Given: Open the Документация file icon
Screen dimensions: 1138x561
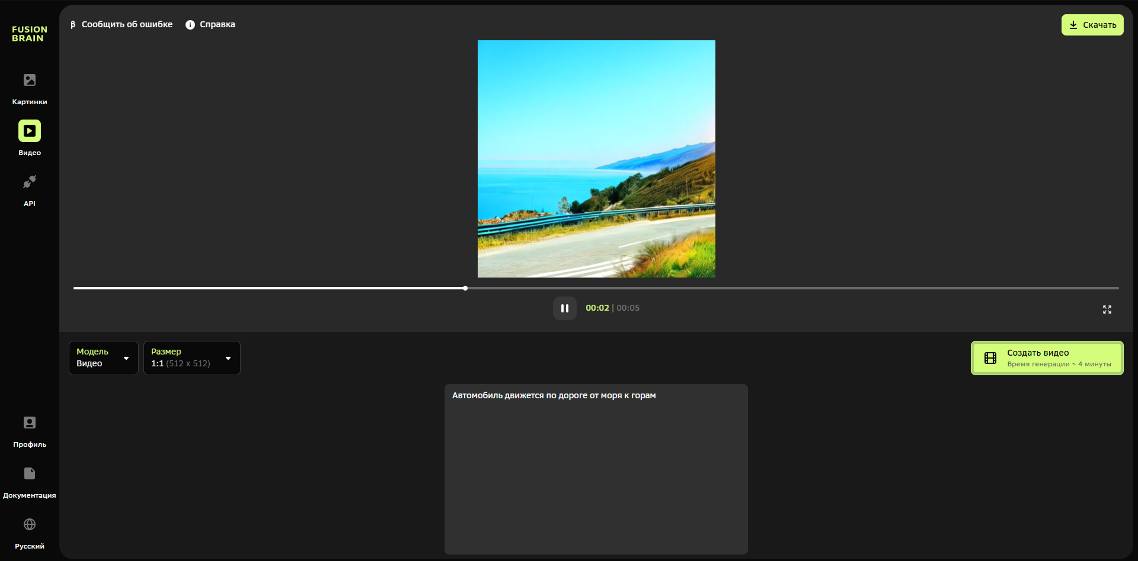Looking at the screenshot, I should (30, 473).
